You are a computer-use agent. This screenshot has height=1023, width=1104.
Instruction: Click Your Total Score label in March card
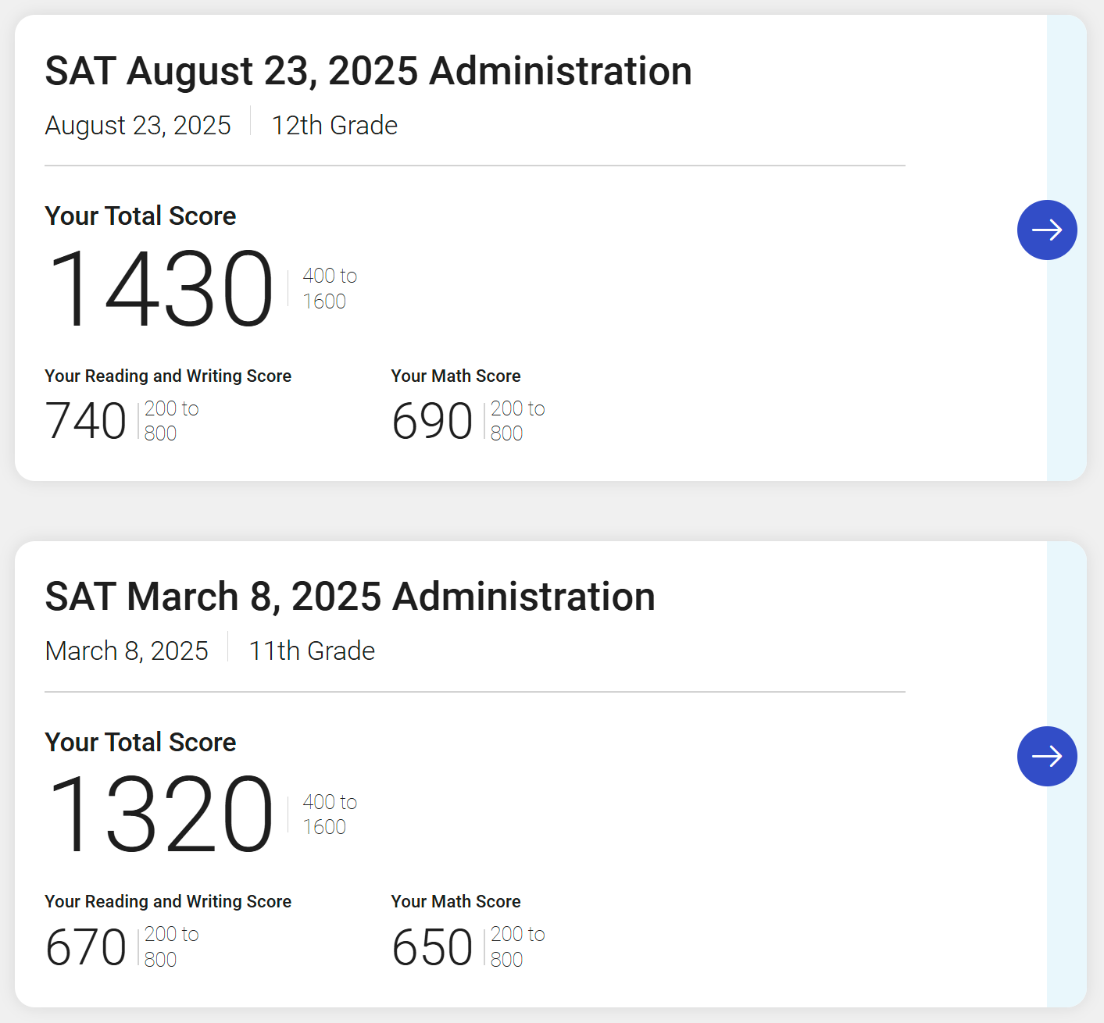pos(141,742)
